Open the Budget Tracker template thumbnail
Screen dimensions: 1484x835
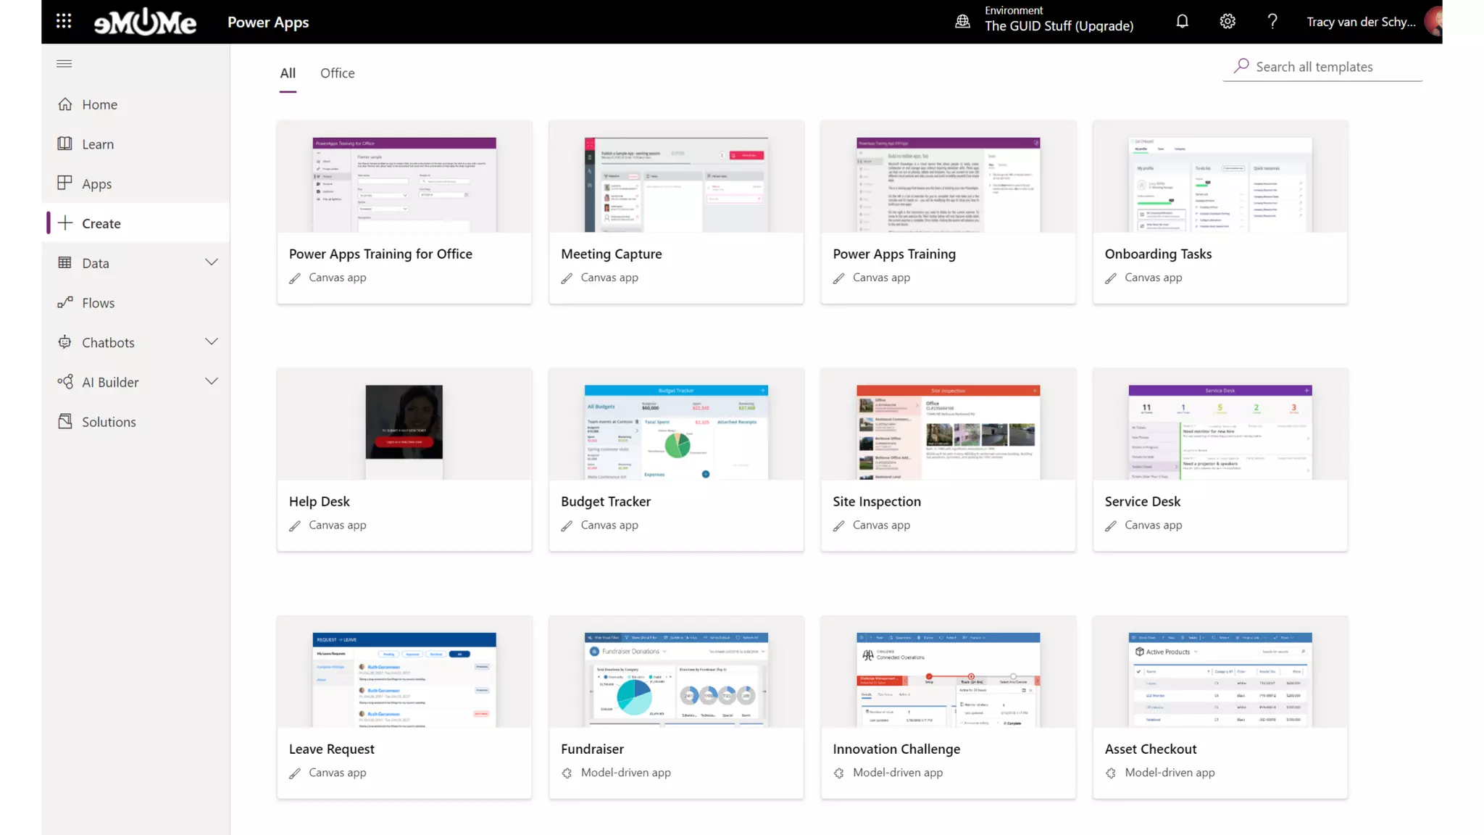coord(675,431)
